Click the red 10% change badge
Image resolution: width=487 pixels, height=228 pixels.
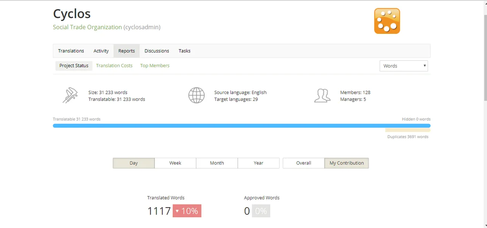coord(187,211)
